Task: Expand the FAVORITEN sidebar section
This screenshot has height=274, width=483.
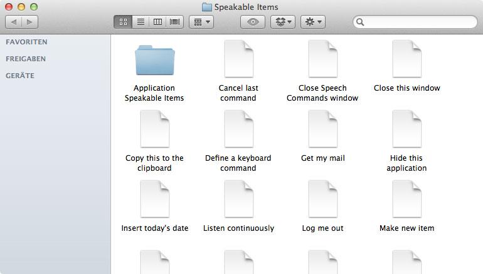Action: pyautogui.click(x=26, y=42)
